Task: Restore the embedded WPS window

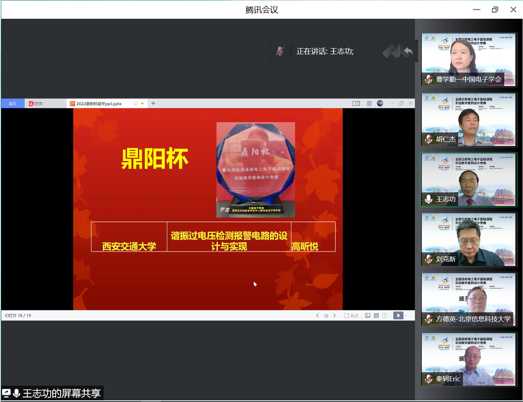Action: 401,104
